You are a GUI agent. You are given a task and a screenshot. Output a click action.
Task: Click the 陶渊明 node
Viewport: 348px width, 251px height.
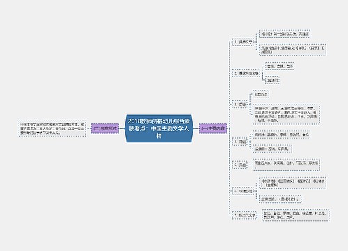[272, 80]
